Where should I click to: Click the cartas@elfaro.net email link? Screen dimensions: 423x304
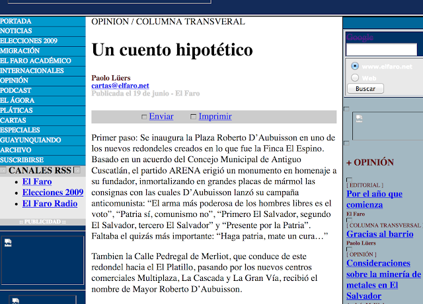pos(120,86)
